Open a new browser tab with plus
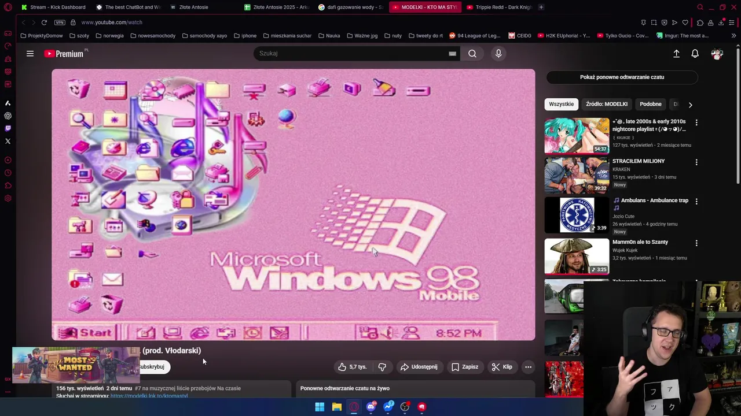This screenshot has height=416, width=741. (541, 7)
